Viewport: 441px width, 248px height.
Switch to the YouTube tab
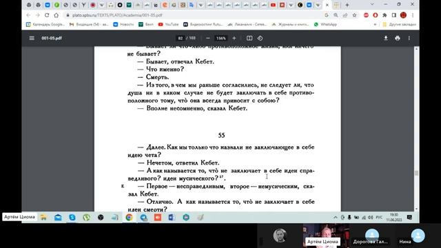(x=273, y=5)
